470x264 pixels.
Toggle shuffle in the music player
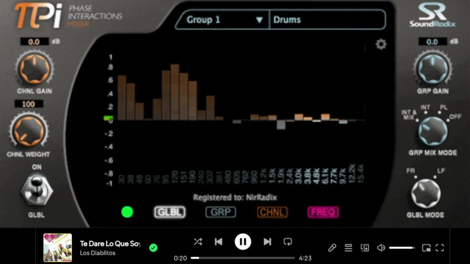198,242
